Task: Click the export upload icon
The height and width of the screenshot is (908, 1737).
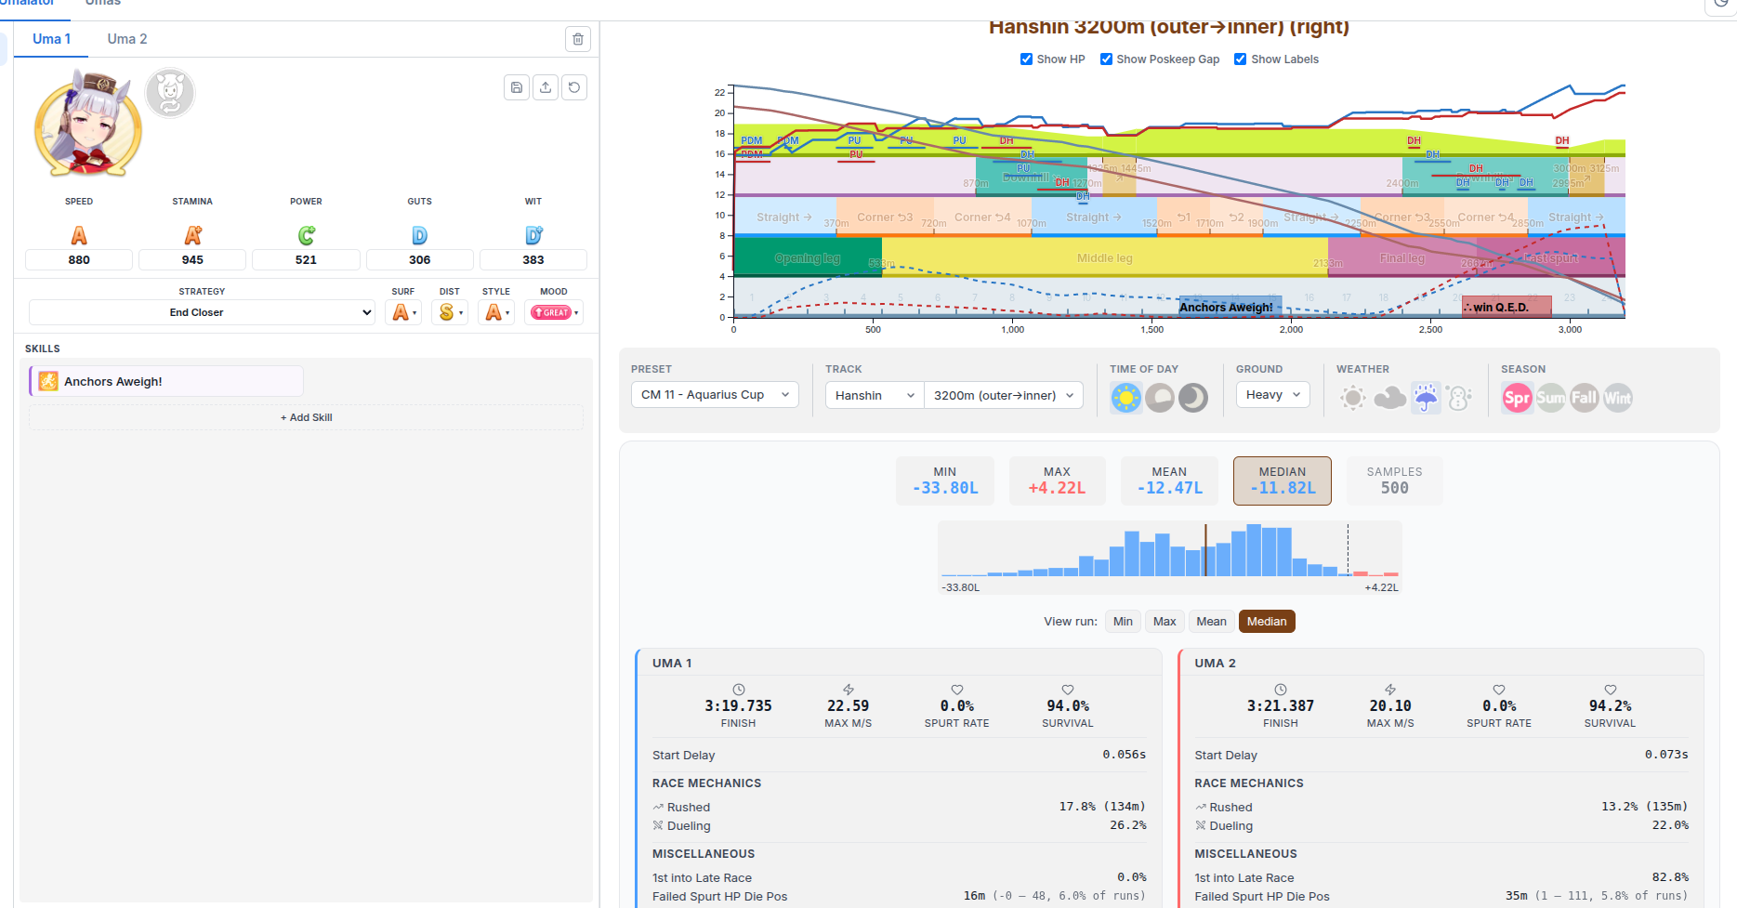Action: [546, 87]
